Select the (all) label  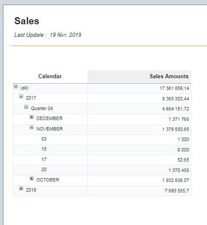pos(24,88)
